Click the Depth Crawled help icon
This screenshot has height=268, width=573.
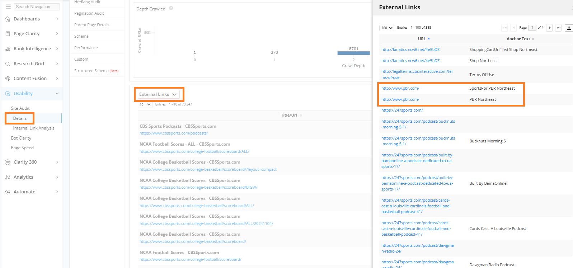171,8
